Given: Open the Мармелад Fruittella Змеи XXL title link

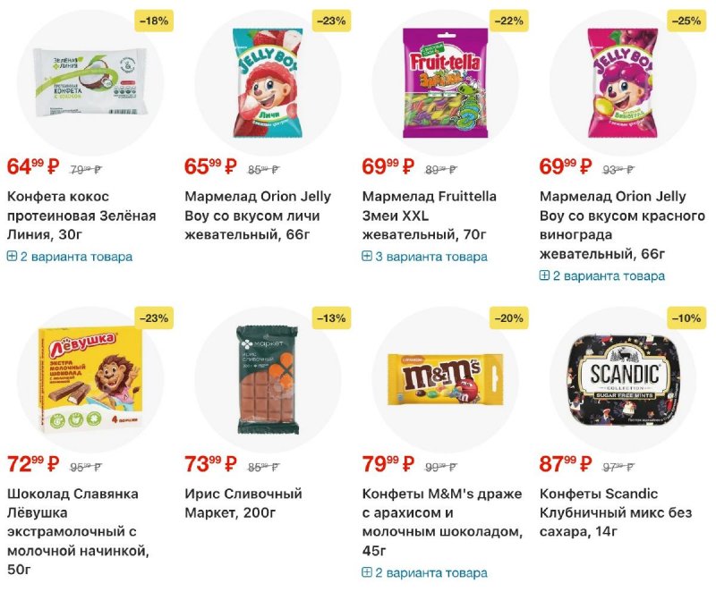Looking at the screenshot, I should [x=429, y=216].
